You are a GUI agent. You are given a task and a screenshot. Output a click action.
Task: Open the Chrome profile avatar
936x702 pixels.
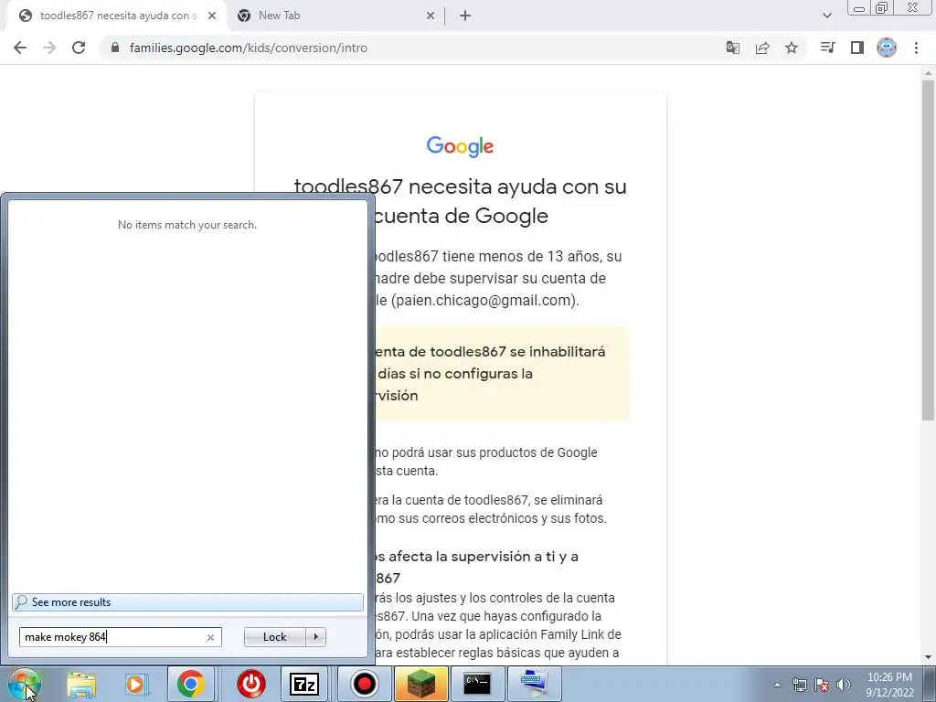(x=887, y=48)
